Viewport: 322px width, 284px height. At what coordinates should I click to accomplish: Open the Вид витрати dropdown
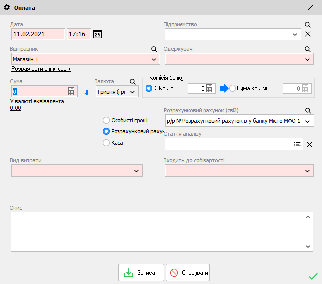point(136,171)
